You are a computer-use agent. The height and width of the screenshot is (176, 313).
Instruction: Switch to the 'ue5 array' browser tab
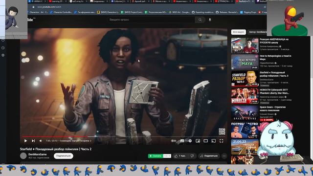tap(78, 1)
